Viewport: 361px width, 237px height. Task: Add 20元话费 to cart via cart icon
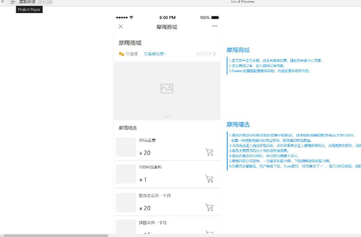point(209,152)
